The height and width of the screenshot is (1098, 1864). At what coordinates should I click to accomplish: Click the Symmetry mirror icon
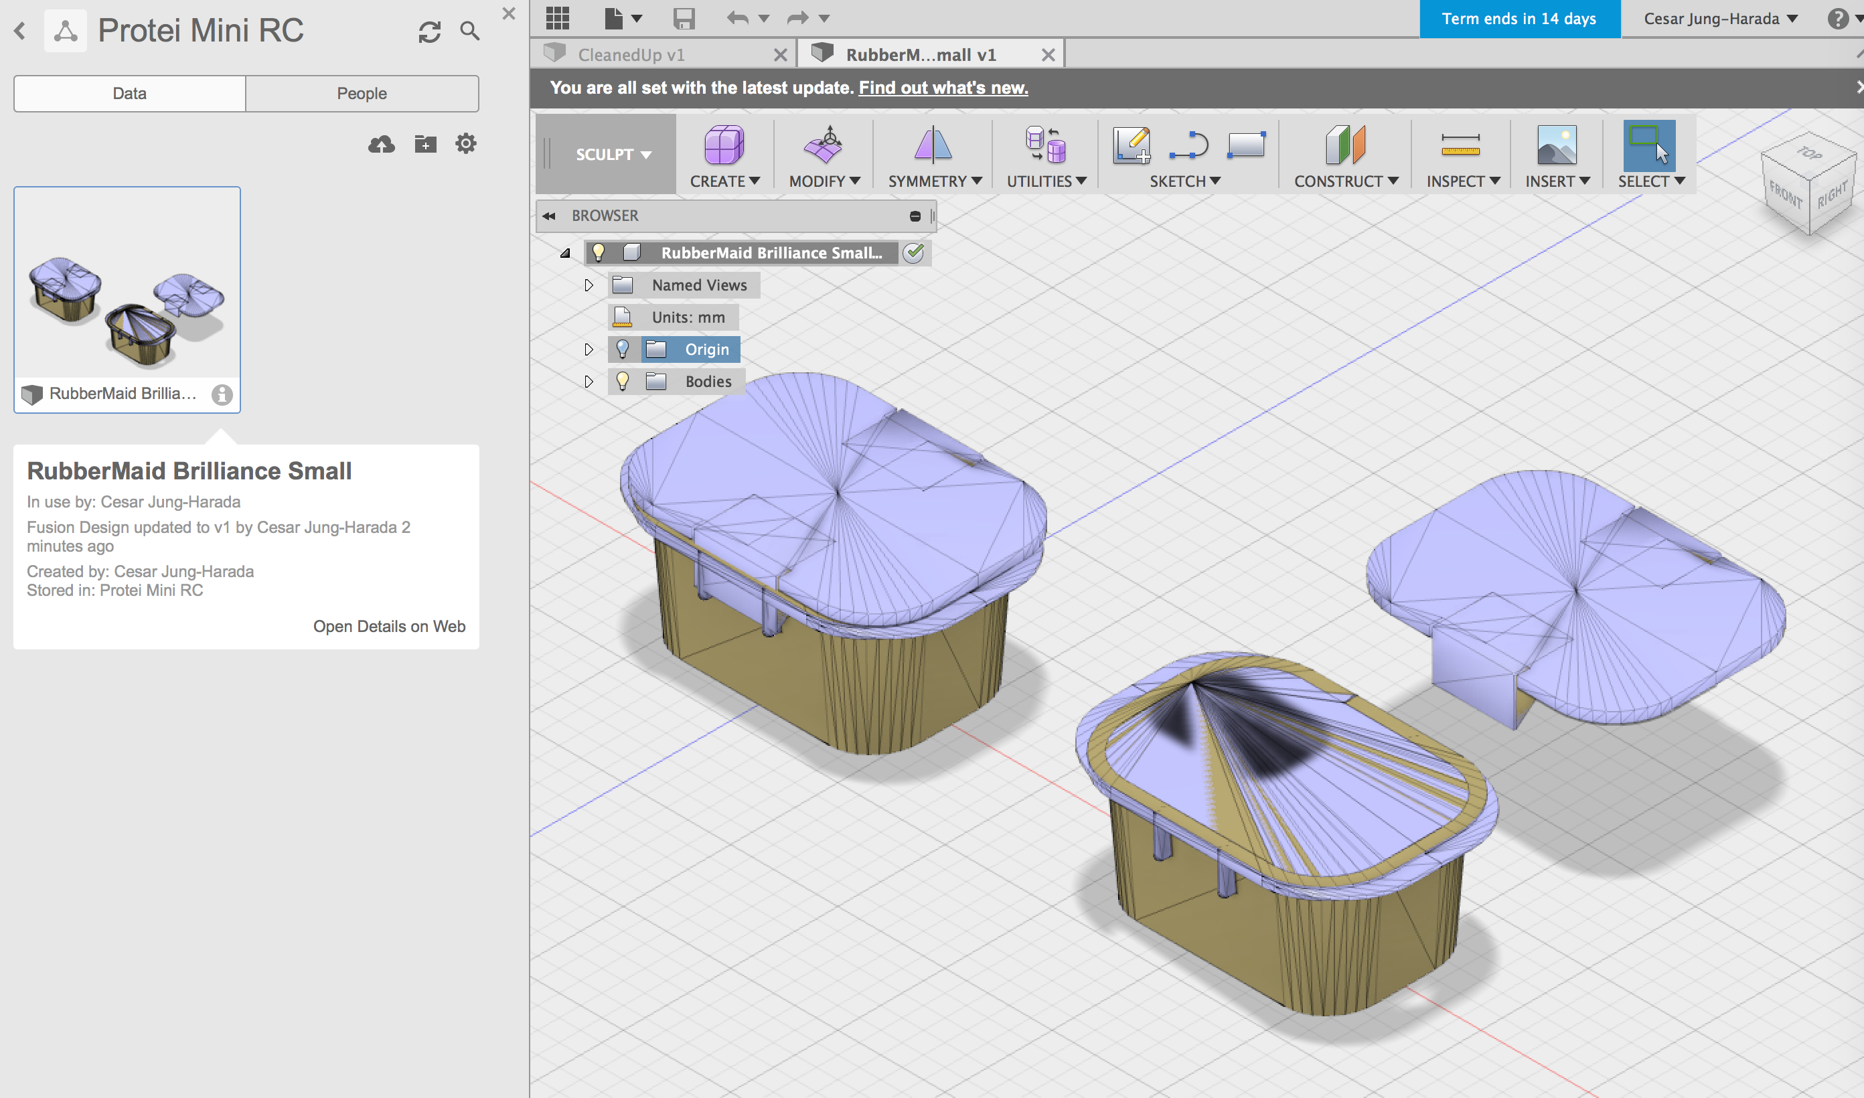pos(933,145)
